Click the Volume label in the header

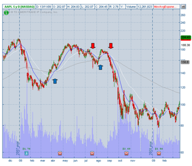pyautogui.click(x=131, y=7)
